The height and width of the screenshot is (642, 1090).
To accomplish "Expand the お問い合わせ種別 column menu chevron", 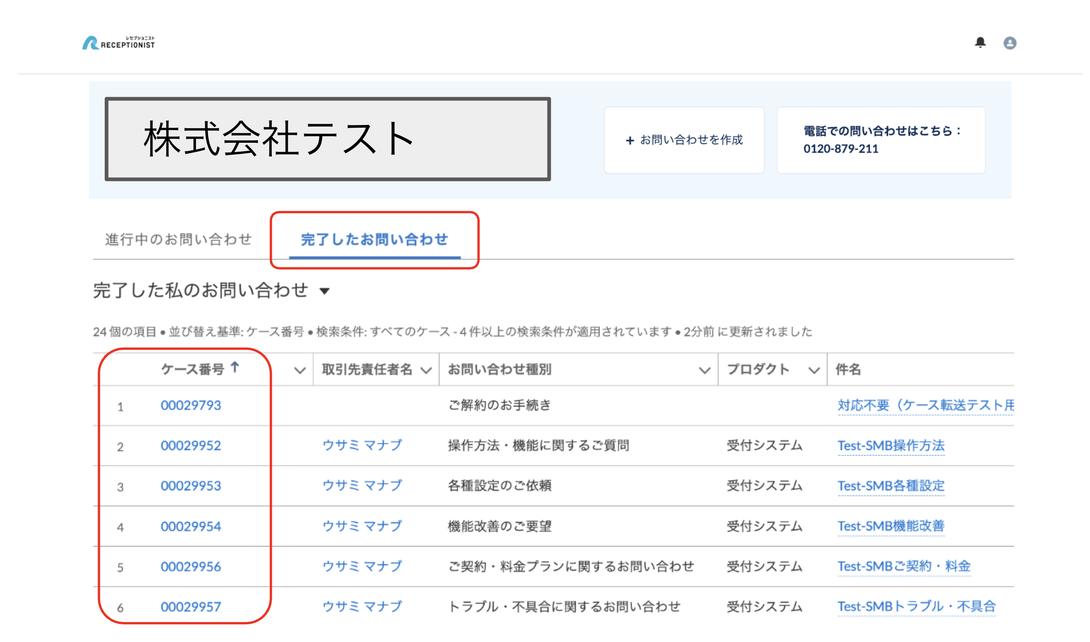I will 705,370.
